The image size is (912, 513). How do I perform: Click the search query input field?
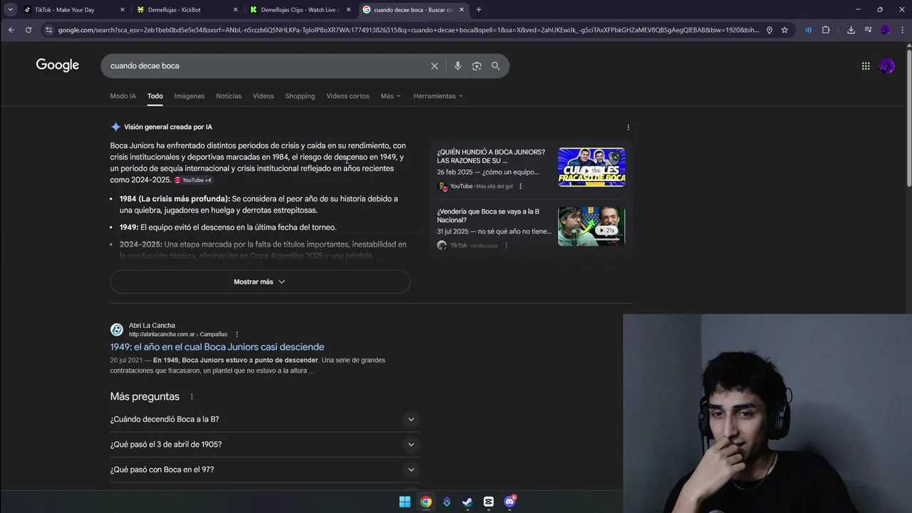pos(267,66)
